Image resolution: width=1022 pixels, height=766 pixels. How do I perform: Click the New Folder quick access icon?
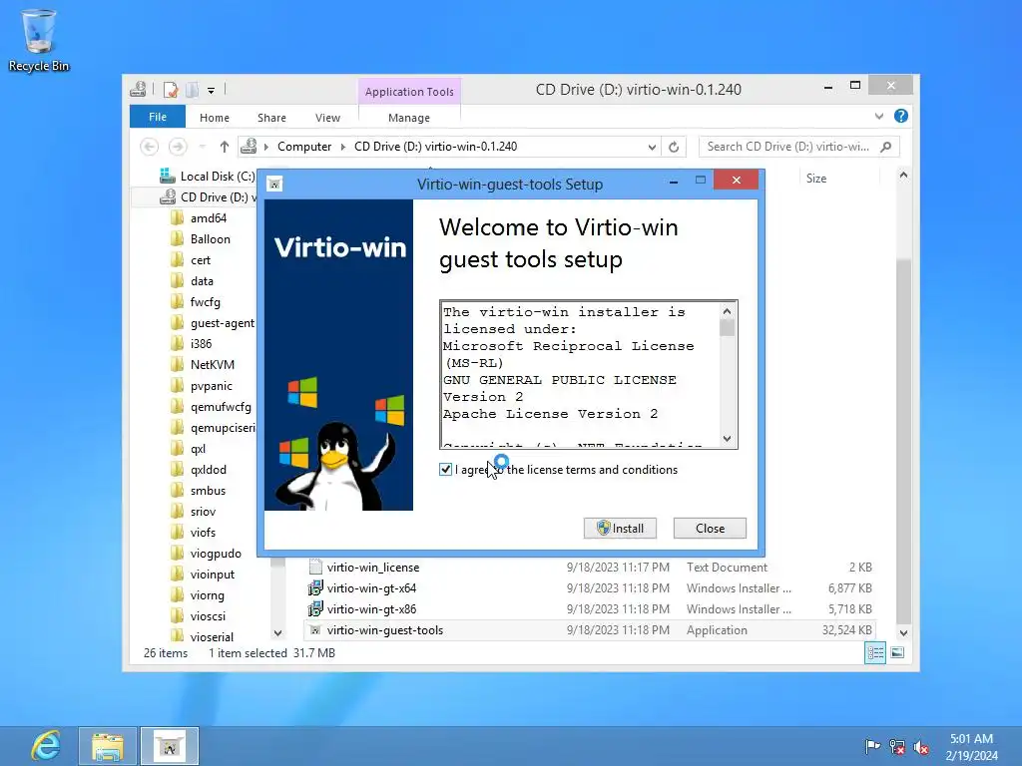click(193, 89)
